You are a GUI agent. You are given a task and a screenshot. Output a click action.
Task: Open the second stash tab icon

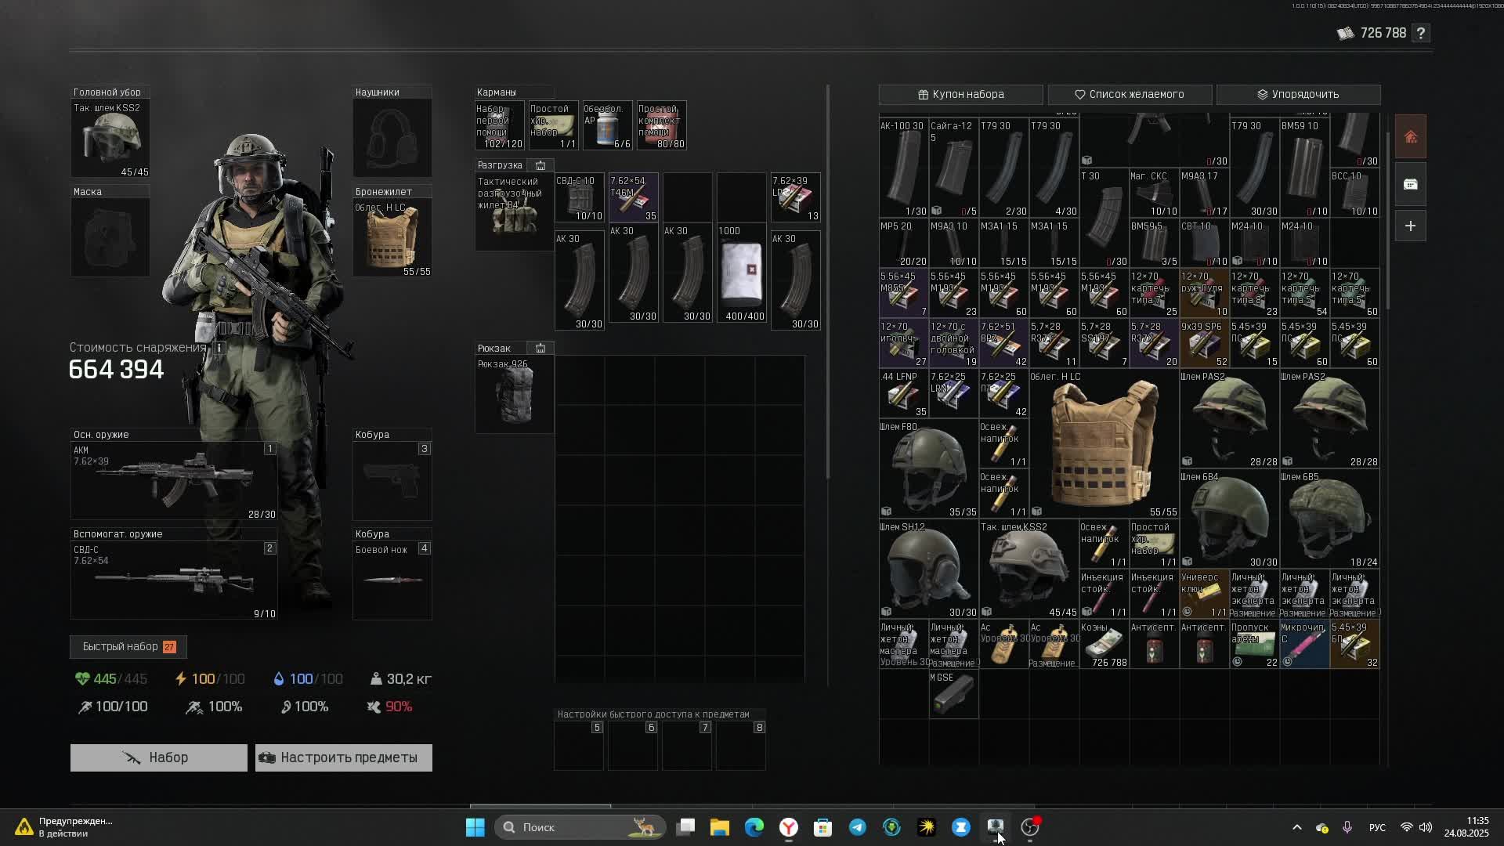[1410, 185]
